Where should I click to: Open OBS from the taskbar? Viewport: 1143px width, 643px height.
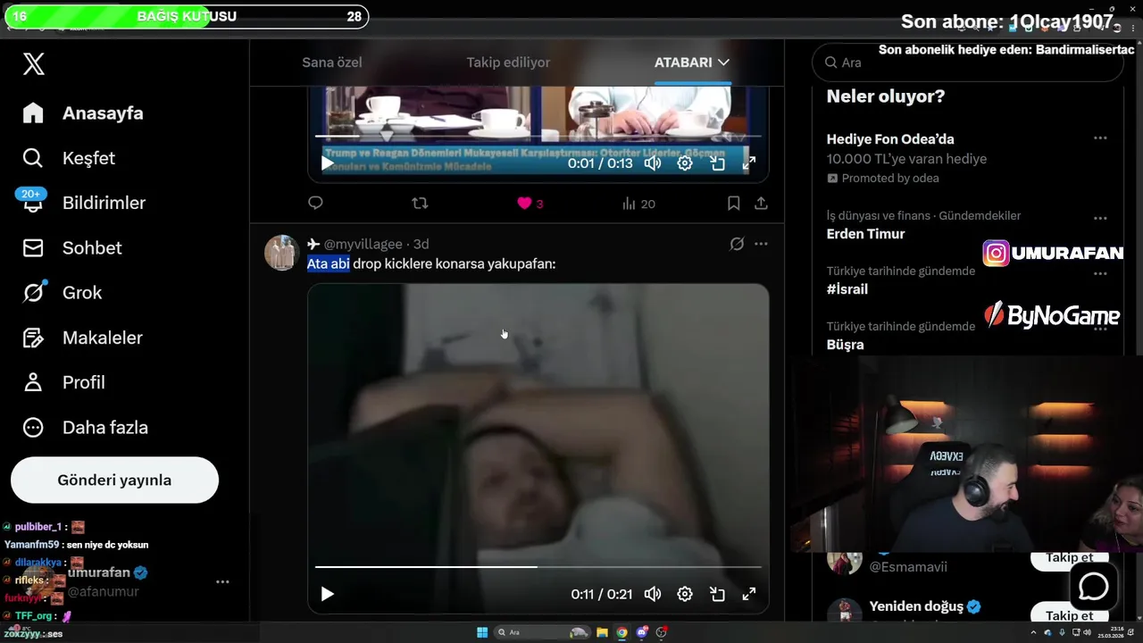coord(662,632)
